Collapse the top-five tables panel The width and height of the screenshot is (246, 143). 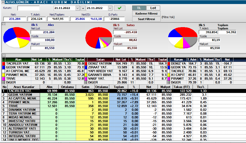click(4, 55)
